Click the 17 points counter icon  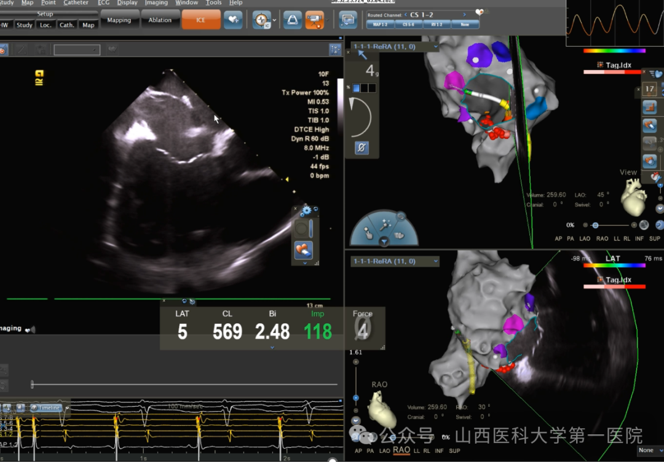click(x=649, y=89)
